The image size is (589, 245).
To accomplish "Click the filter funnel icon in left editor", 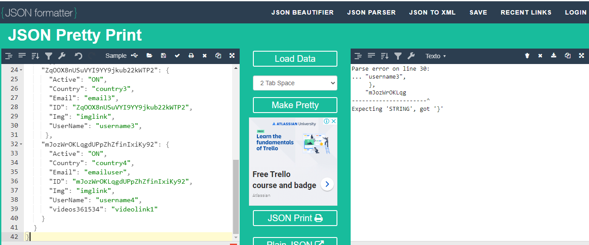I will click(49, 56).
